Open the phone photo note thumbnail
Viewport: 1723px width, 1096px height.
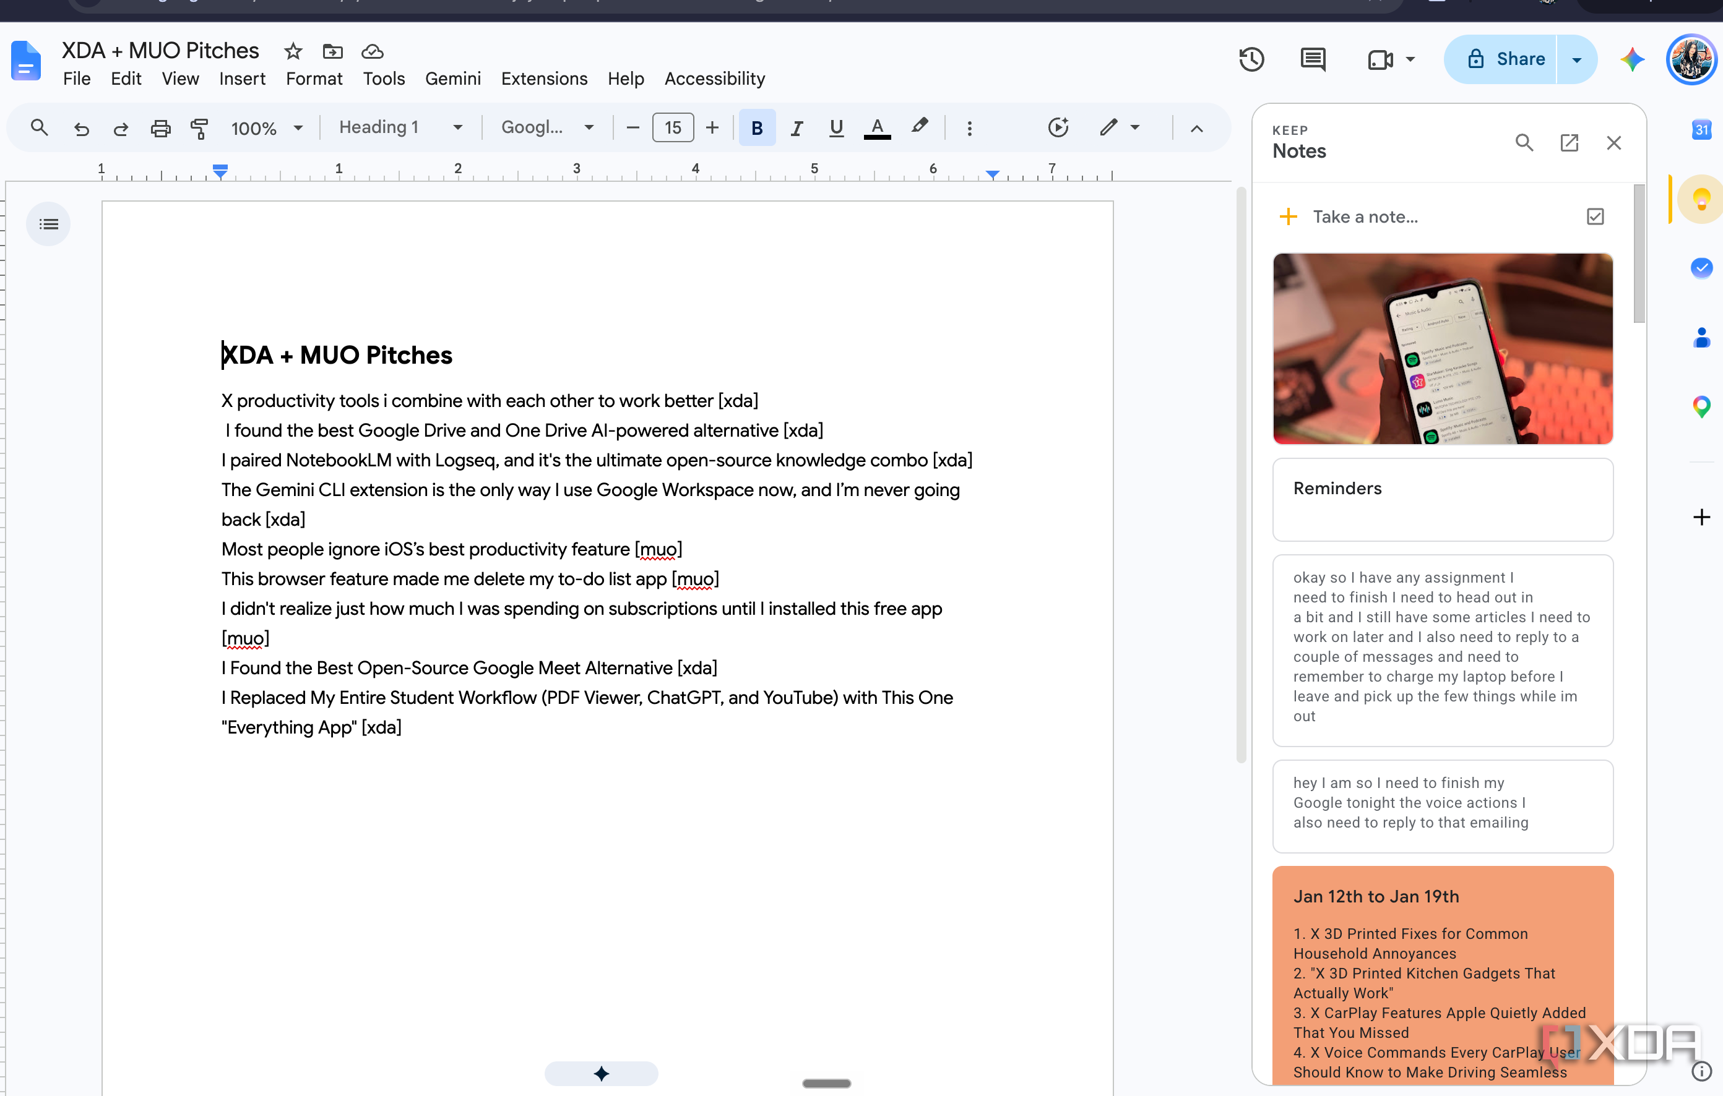[x=1443, y=348]
